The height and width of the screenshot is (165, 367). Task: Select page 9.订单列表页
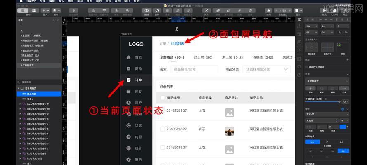pyautogui.click(x=39, y=66)
